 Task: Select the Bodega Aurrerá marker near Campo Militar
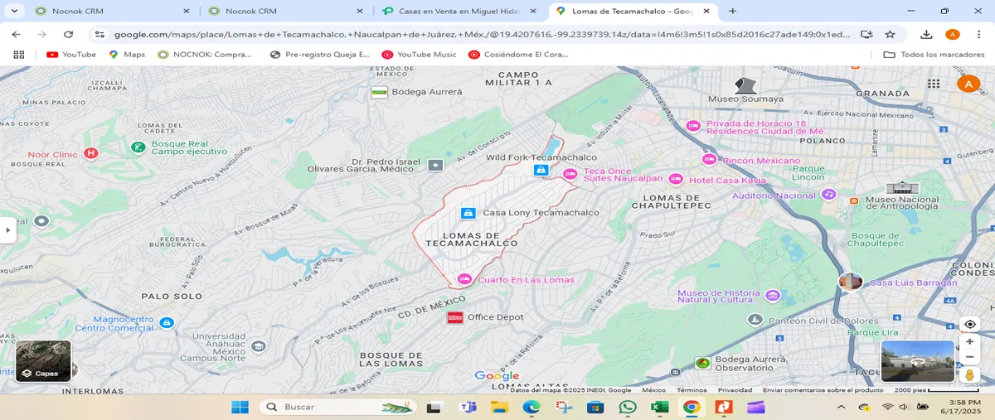pos(380,92)
